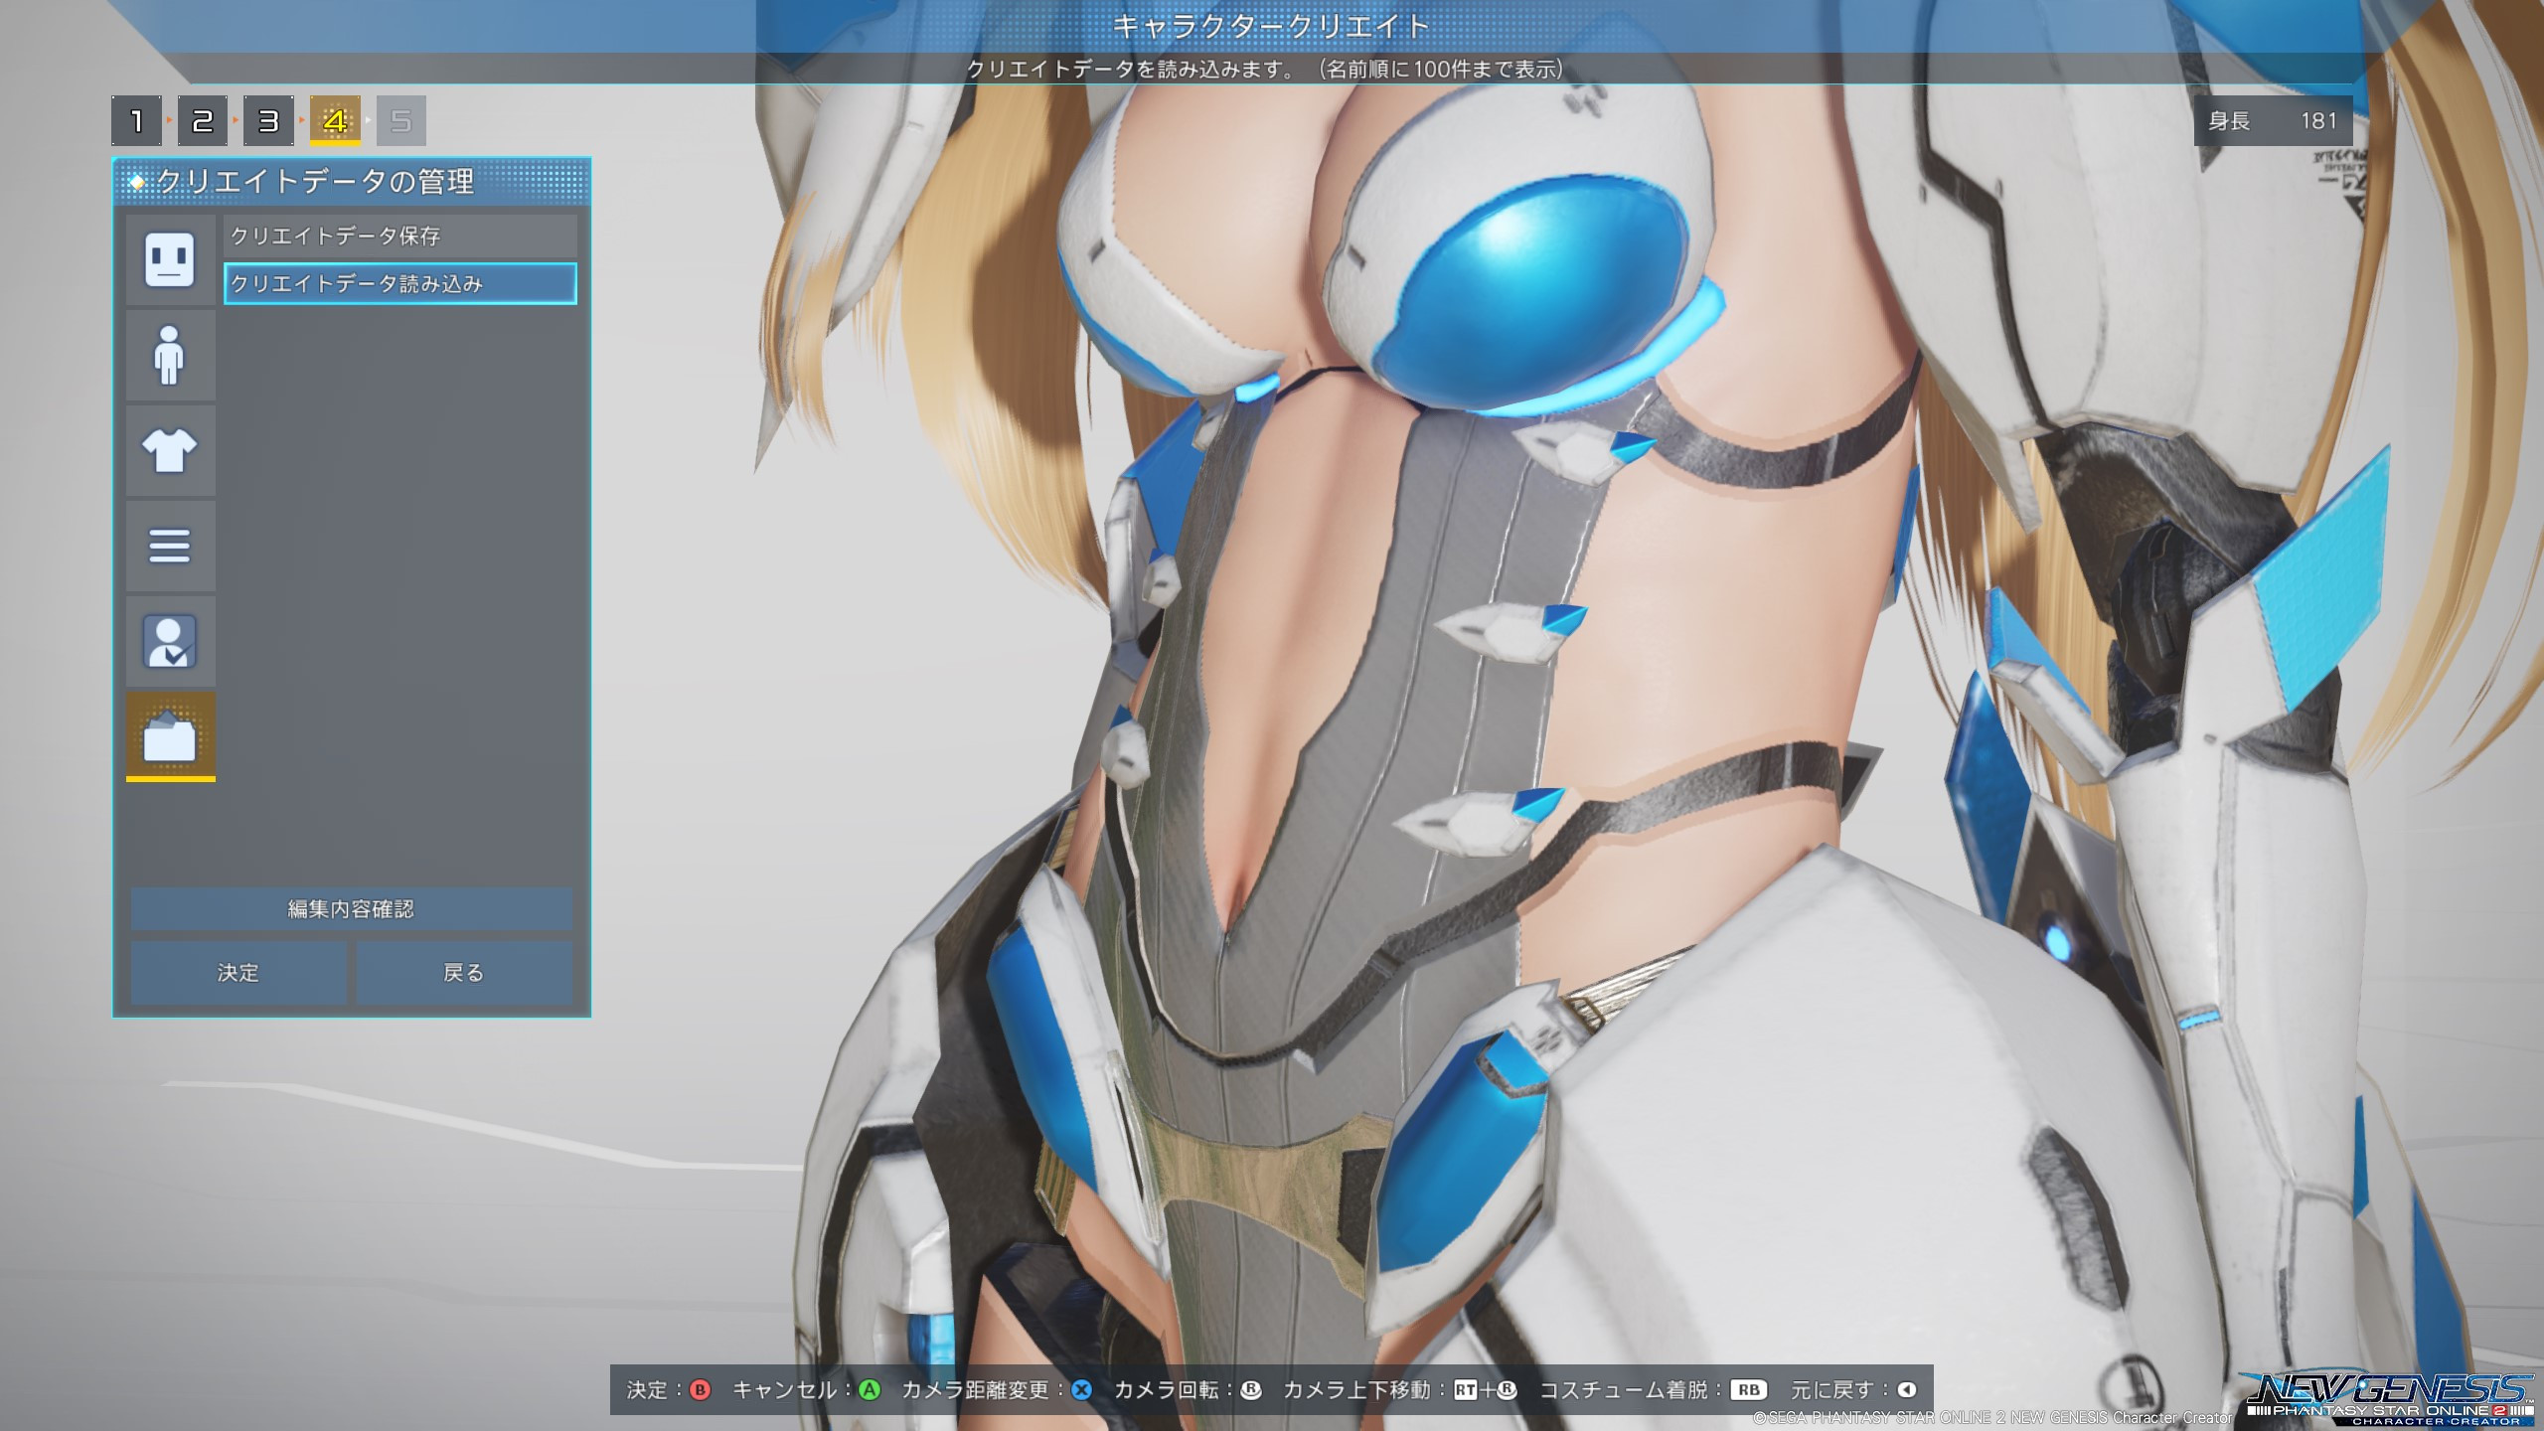Click the 身長 181 height display
Image resolution: width=2544 pixels, height=1431 pixels.
2273,121
